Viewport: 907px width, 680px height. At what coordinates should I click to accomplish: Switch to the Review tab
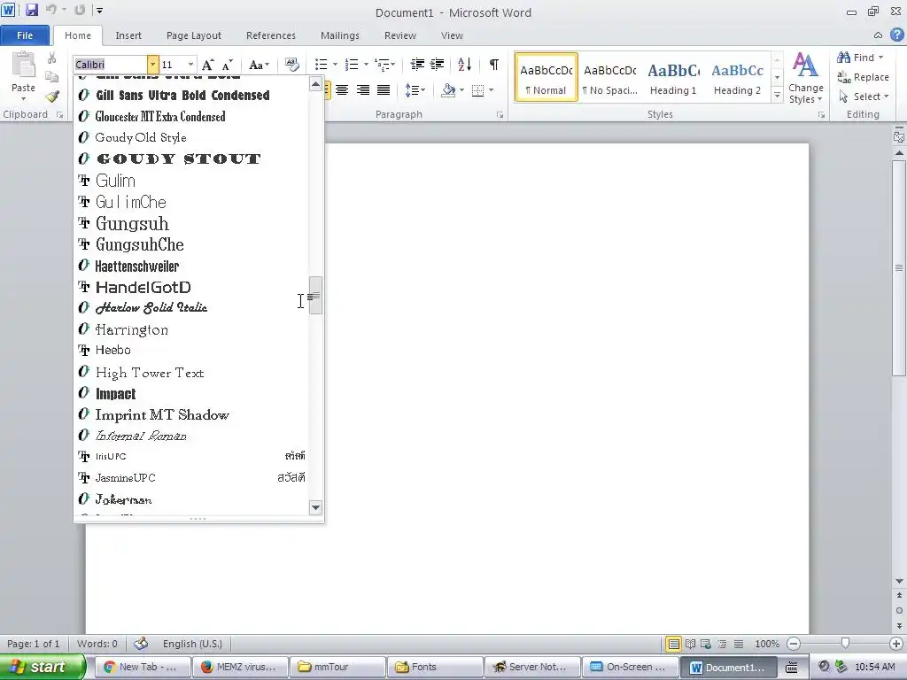(400, 35)
